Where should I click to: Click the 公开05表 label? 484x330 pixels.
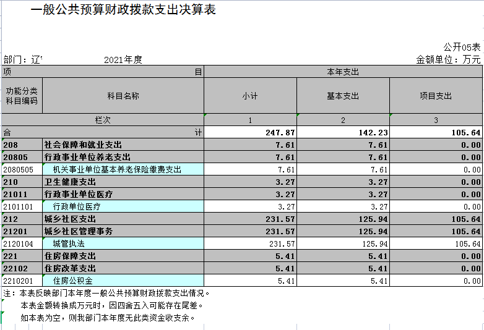click(x=462, y=47)
